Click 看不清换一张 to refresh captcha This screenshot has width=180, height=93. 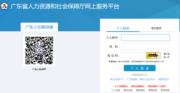pos(167,56)
